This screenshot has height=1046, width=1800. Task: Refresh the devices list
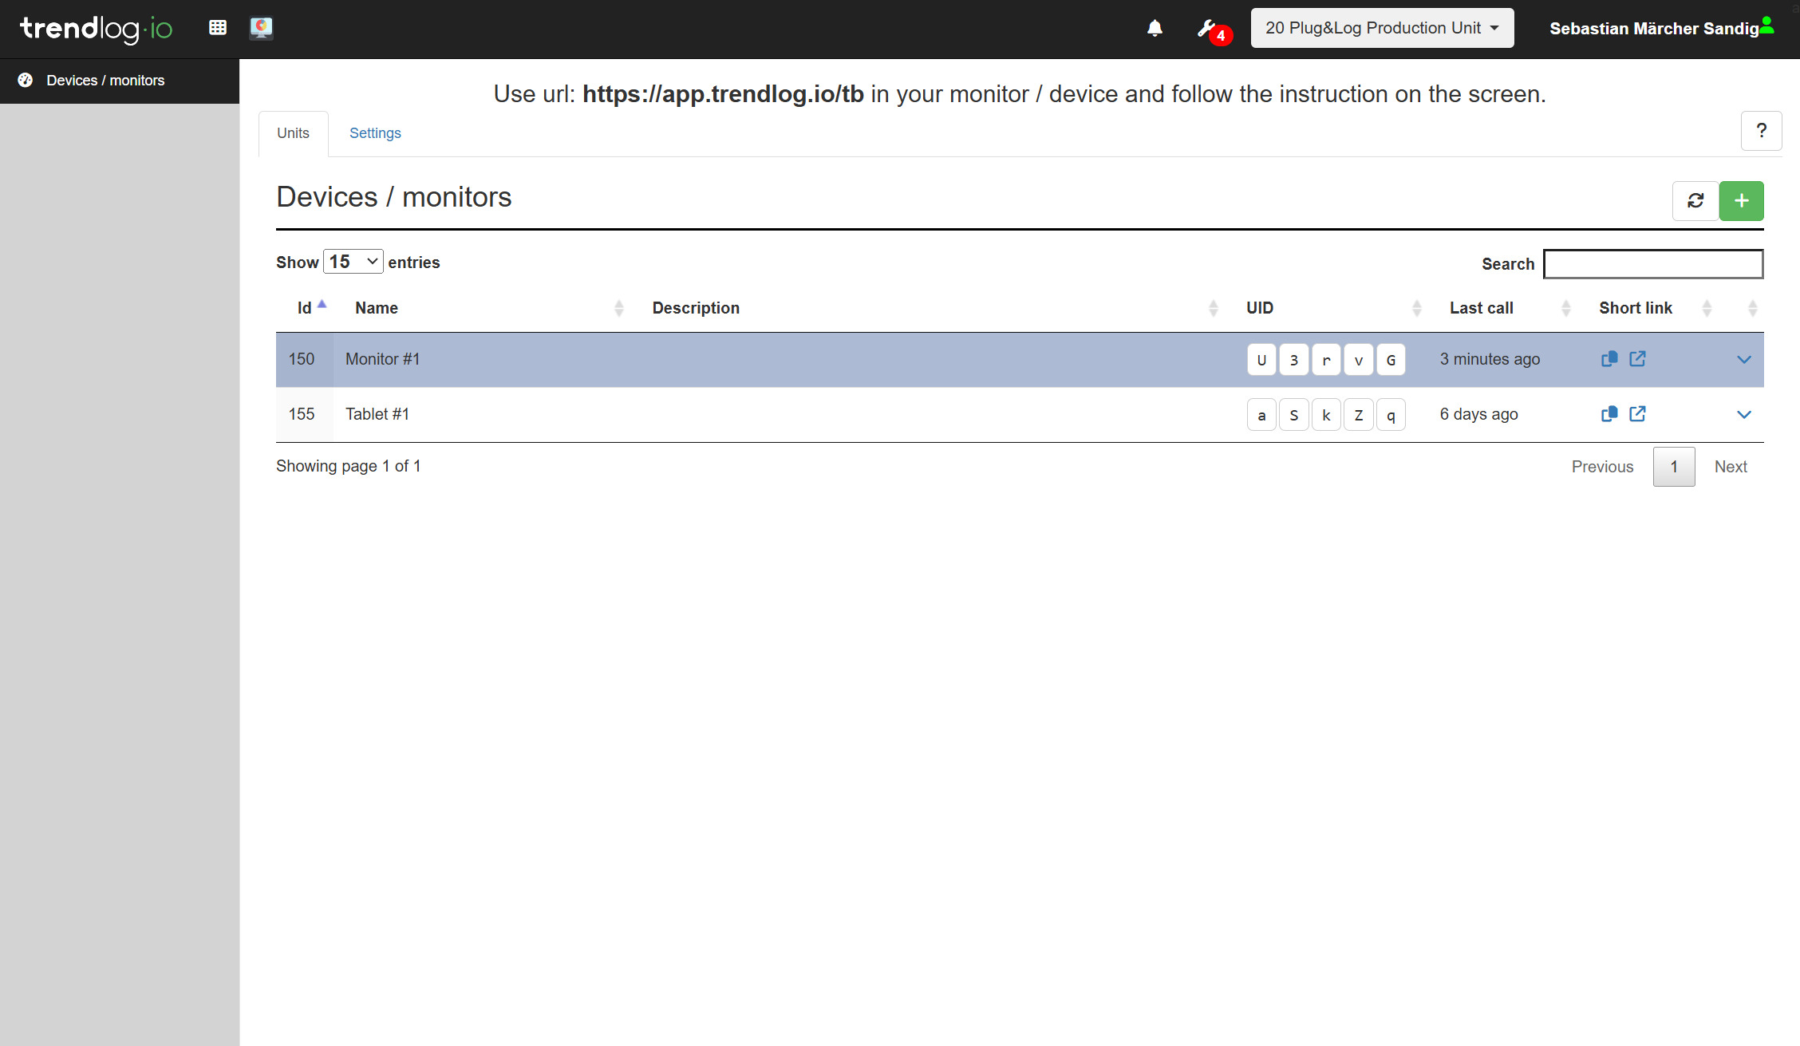tap(1695, 200)
